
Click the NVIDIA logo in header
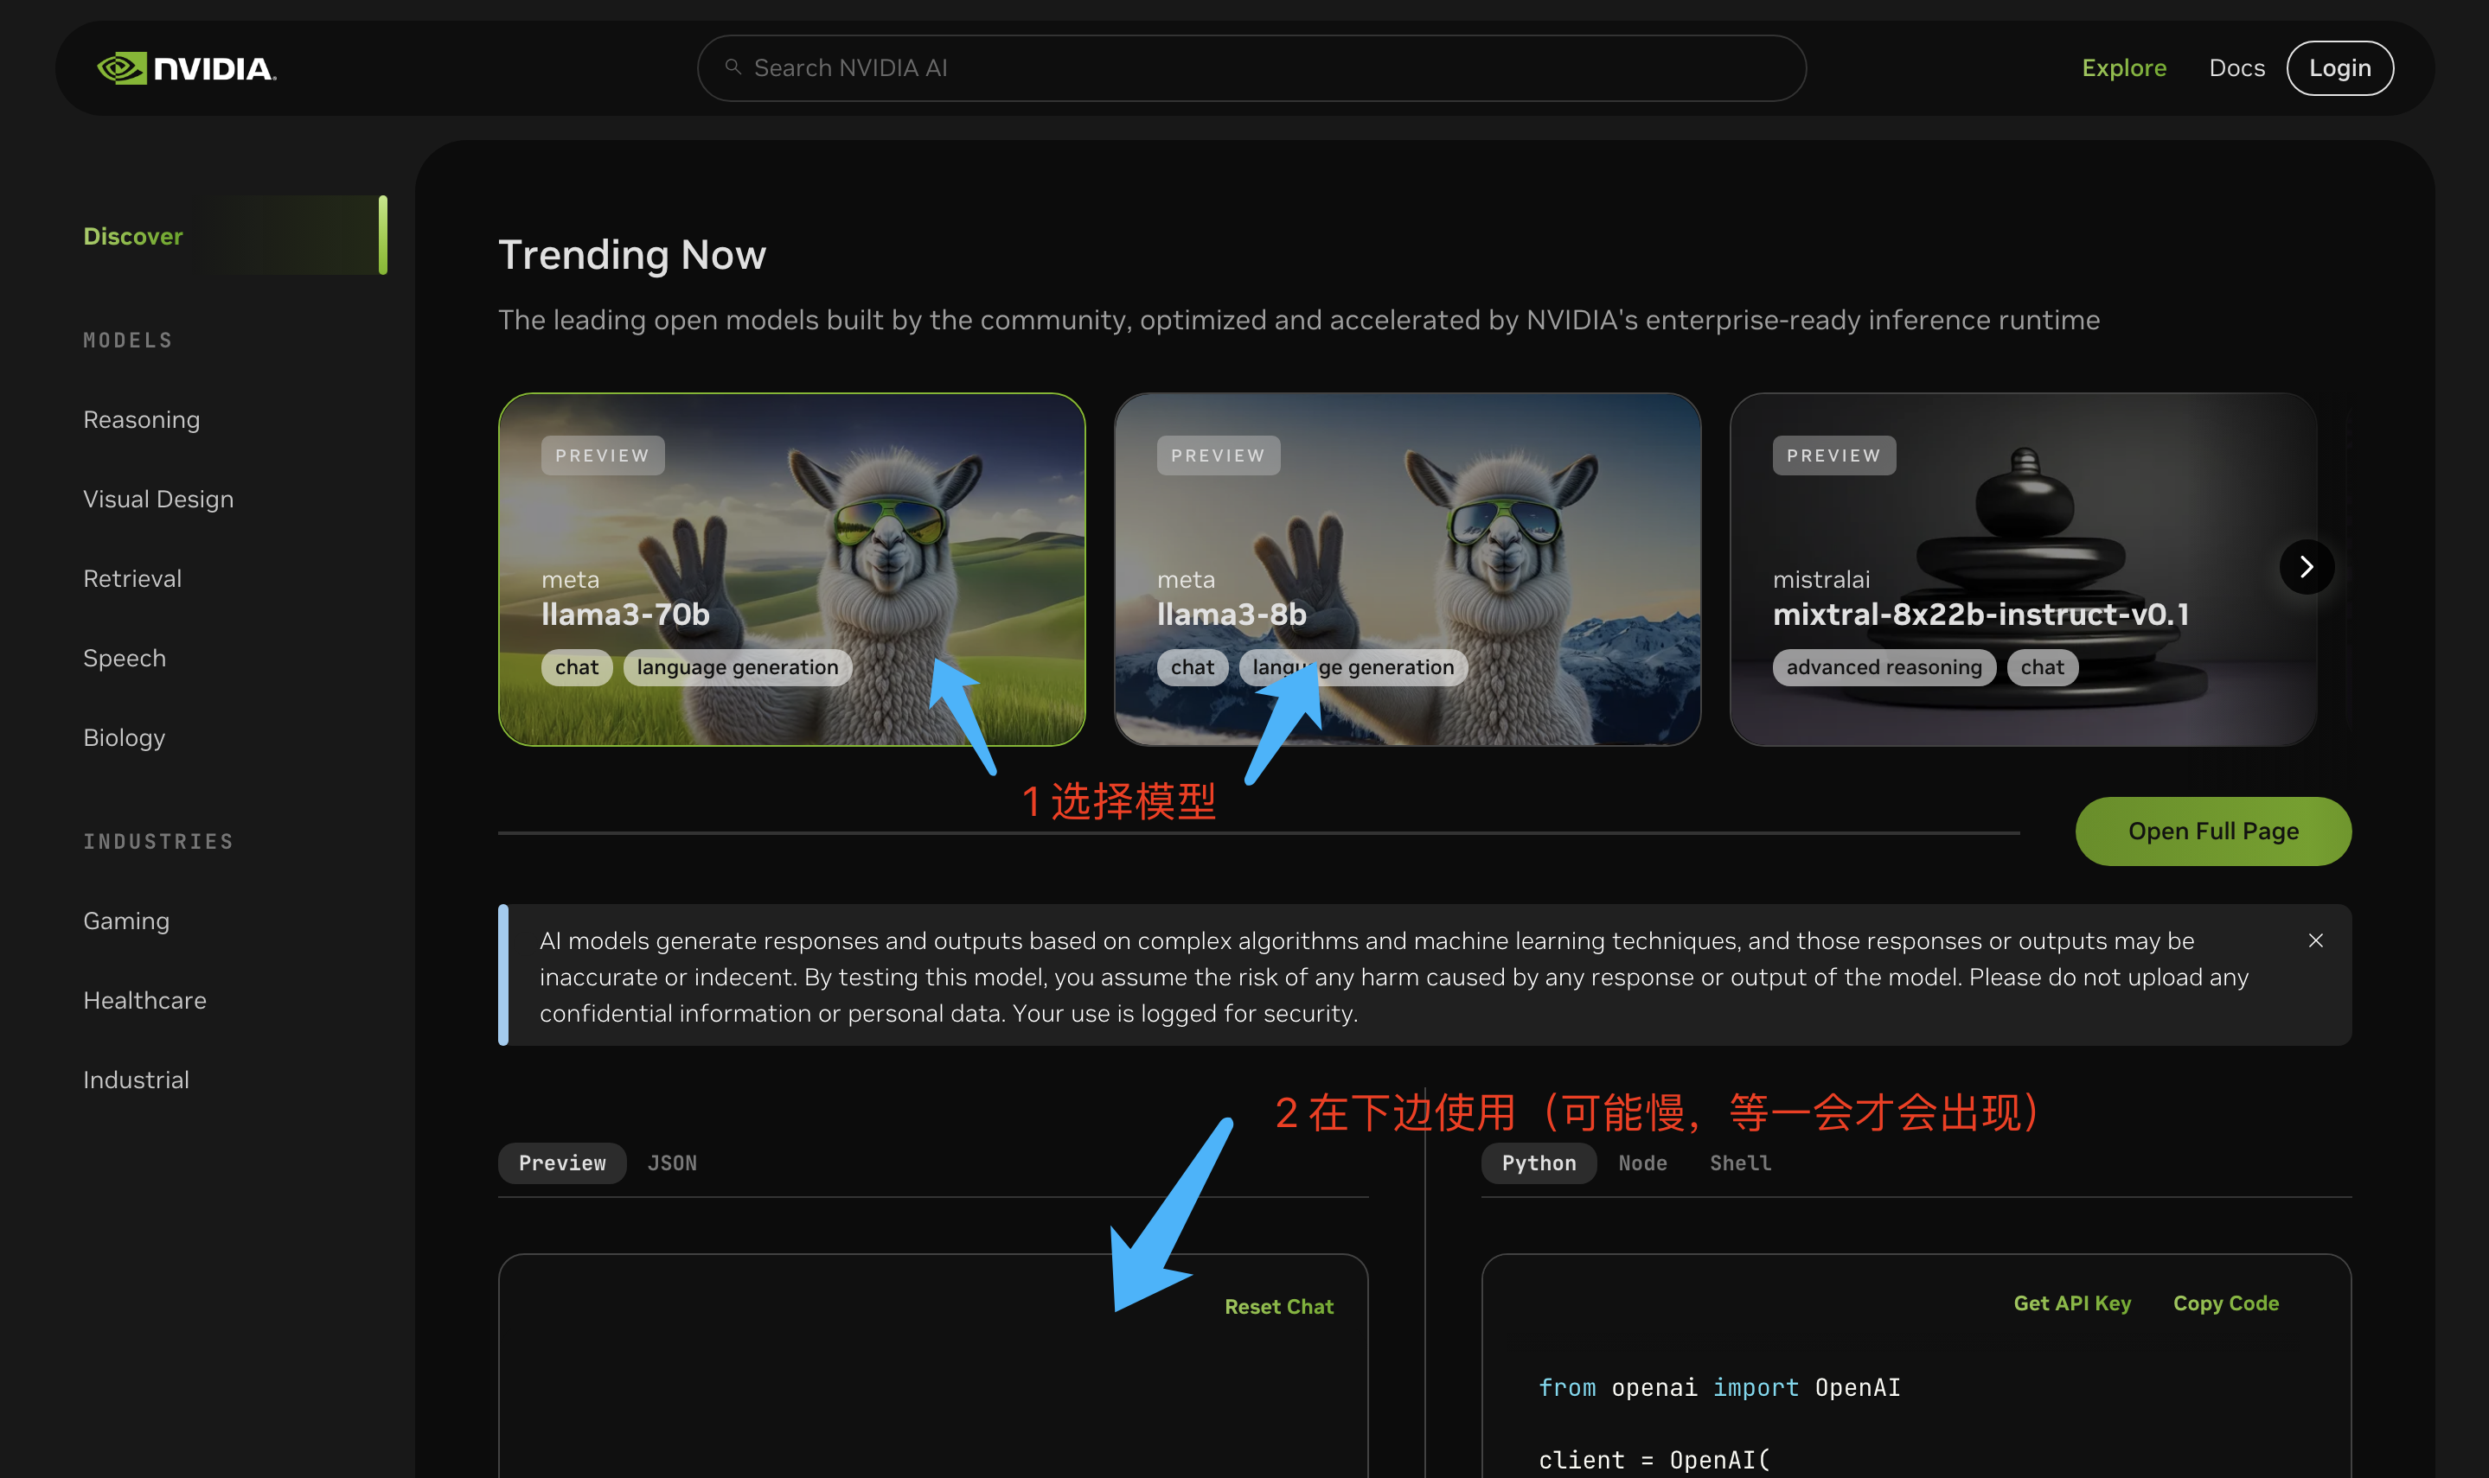(x=186, y=67)
